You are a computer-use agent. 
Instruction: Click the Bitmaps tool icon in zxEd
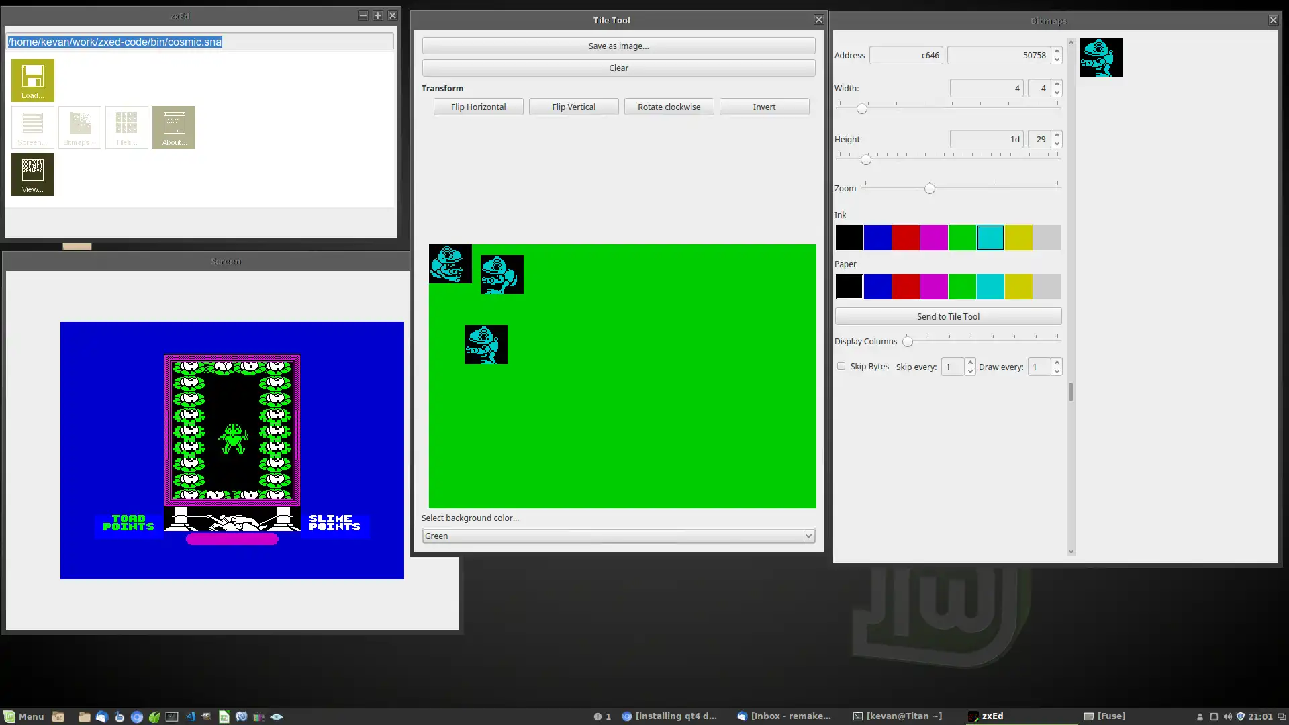pyautogui.click(x=79, y=128)
